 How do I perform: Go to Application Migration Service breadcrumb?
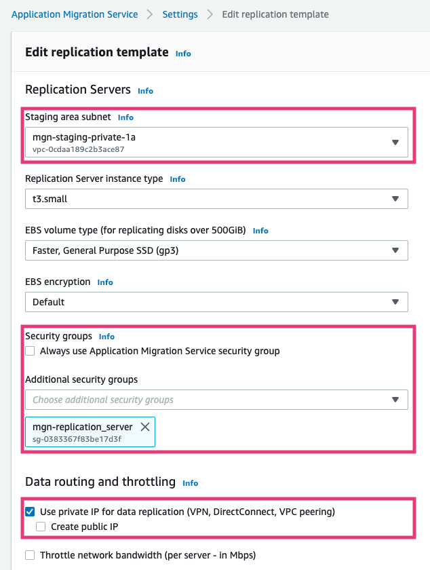(x=75, y=14)
